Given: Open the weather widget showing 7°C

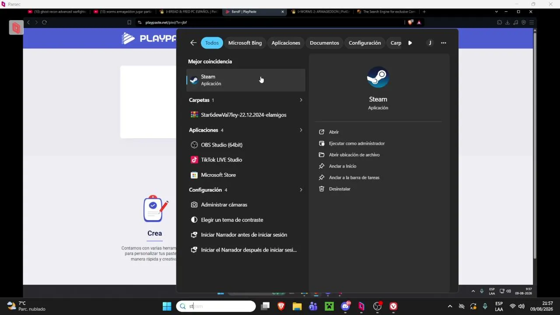Looking at the screenshot, I should (x=27, y=306).
